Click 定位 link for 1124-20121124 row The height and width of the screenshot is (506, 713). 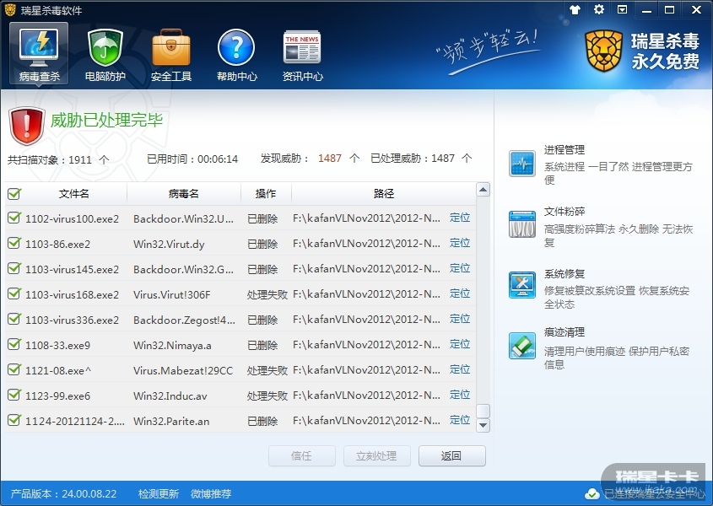[460, 421]
